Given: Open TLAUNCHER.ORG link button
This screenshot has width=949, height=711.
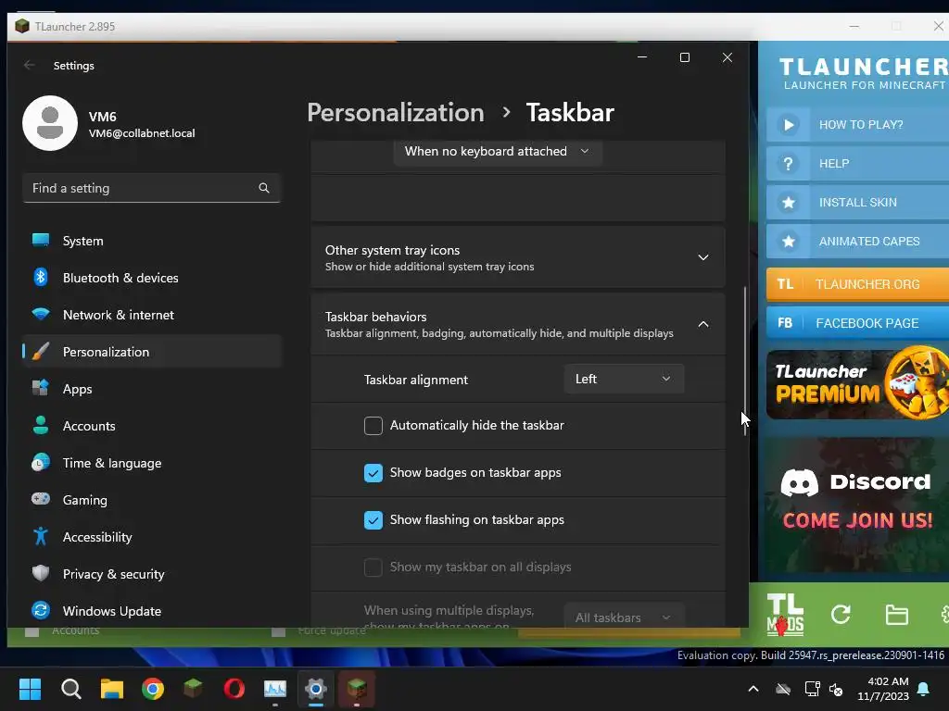Looking at the screenshot, I should pos(857,284).
